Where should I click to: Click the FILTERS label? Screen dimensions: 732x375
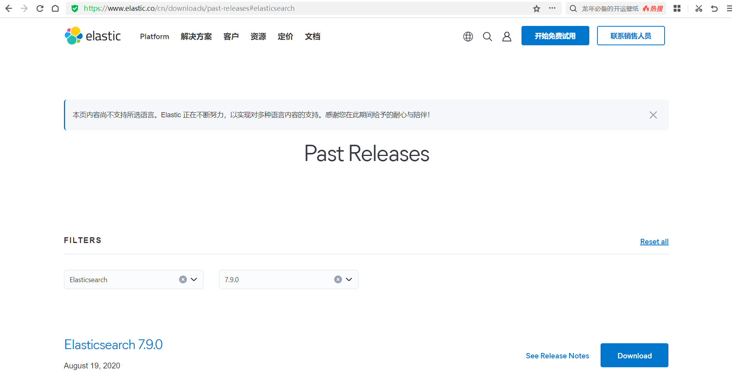click(83, 240)
